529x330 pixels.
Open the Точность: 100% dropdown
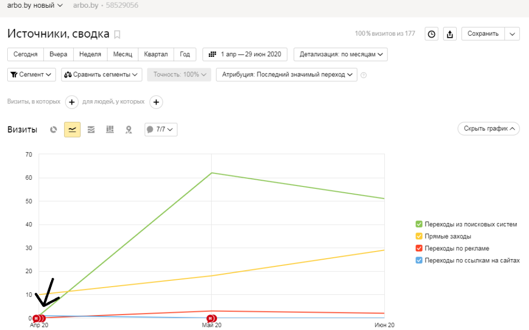179,74
